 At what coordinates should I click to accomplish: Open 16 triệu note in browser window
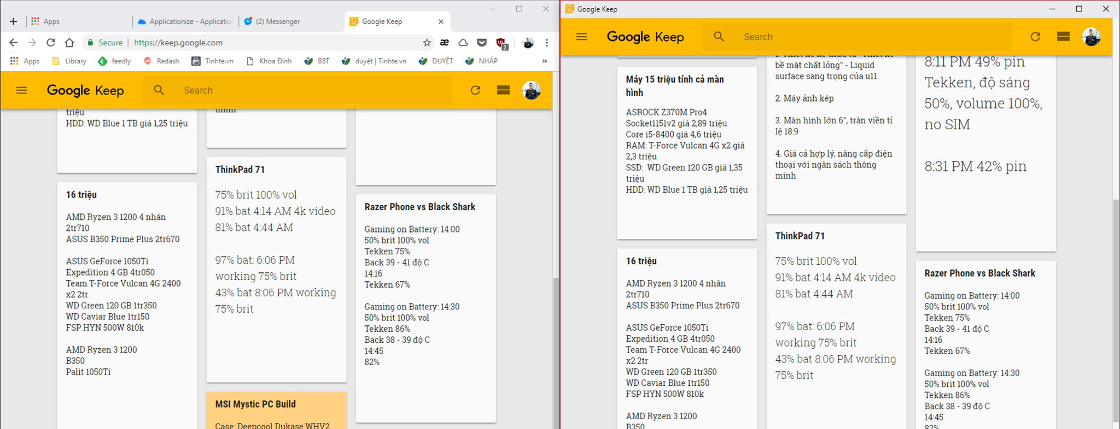pyautogui.click(x=127, y=306)
